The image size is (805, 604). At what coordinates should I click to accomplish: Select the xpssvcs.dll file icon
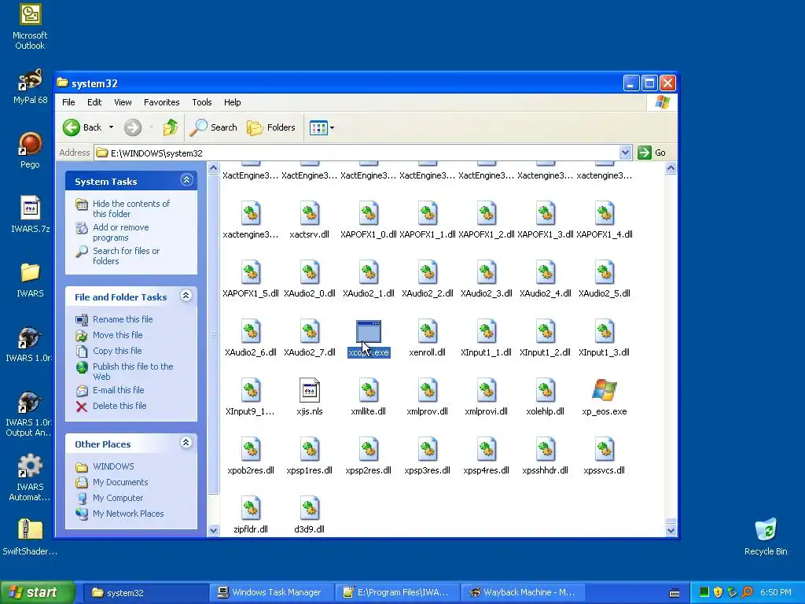[605, 449]
